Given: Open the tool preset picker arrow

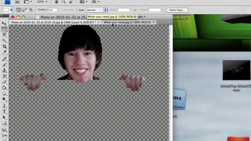Looking at the screenshot, I should tap(11, 10).
